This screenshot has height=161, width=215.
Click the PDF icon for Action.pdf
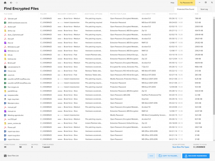click(5, 26)
